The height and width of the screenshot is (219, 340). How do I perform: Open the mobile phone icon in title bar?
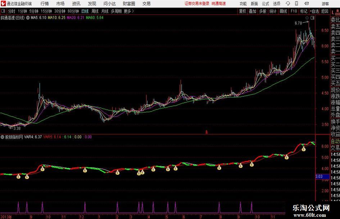coord(296,4)
